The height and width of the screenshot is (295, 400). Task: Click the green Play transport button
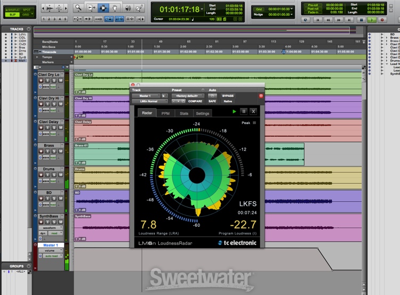[372, 20]
